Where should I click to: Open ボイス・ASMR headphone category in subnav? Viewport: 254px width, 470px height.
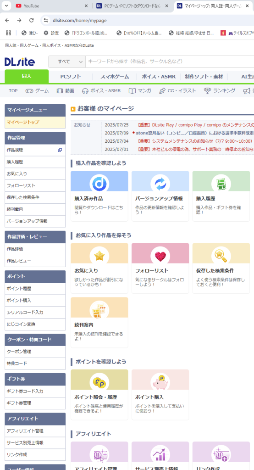tap(101, 90)
